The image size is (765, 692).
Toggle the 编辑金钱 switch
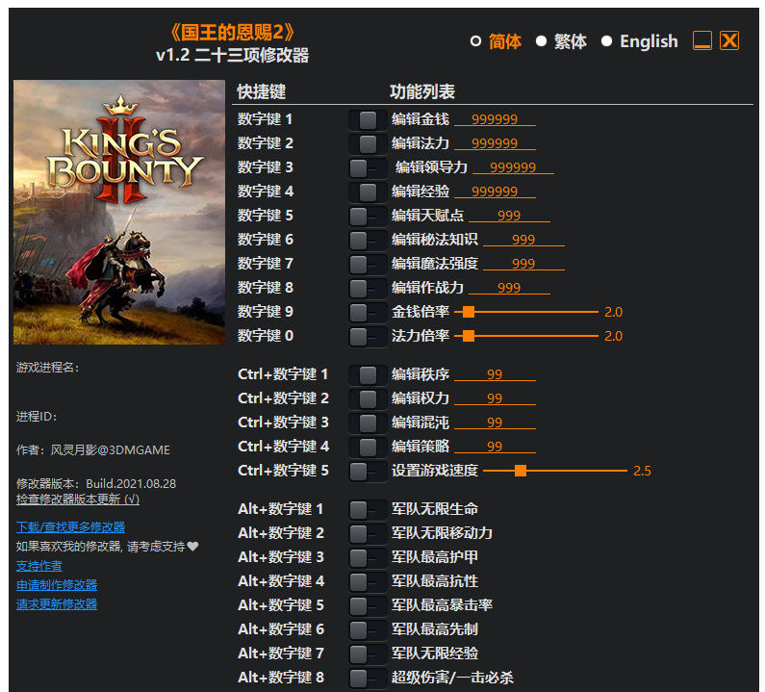pos(368,119)
